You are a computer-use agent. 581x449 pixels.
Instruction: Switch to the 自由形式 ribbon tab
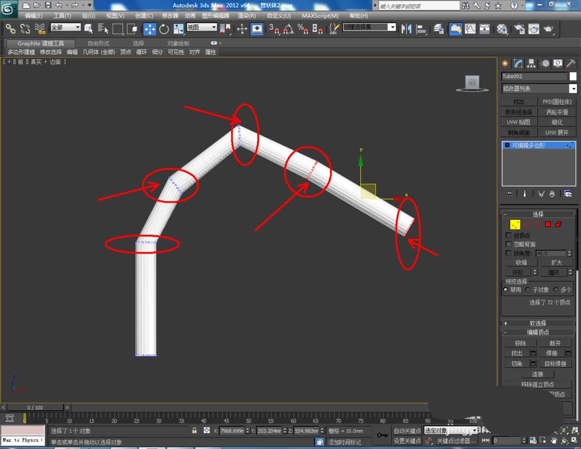(x=98, y=44)
